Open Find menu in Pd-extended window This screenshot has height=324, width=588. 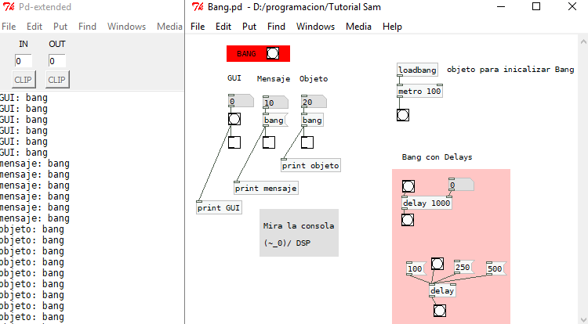pyautogui.click(x=87, y=27)
